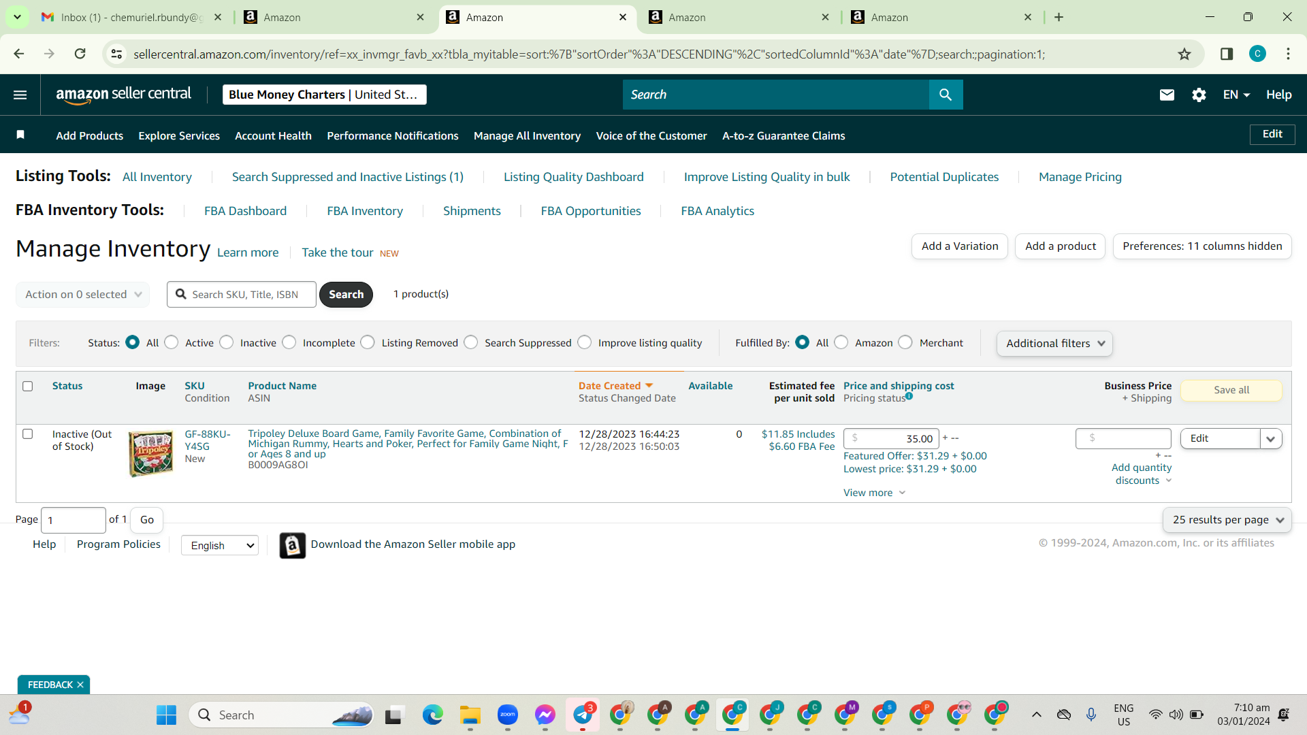Image resolution: width=1307 pixels, height=735 pixels.
Task: Toggle the browser side panel icon
Action: [x=1227, y=54]
